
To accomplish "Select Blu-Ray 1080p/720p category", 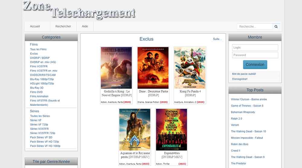I will [42, 79].
